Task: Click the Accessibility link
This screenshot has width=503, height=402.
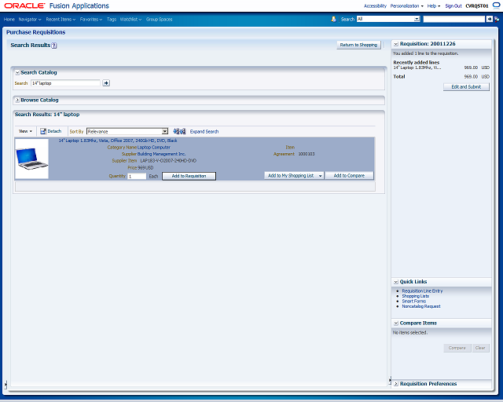Action: coord(375,5)
